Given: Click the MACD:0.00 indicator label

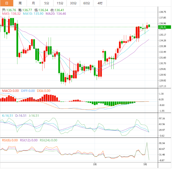Looking at the screenshot, I should click(10, 91).
